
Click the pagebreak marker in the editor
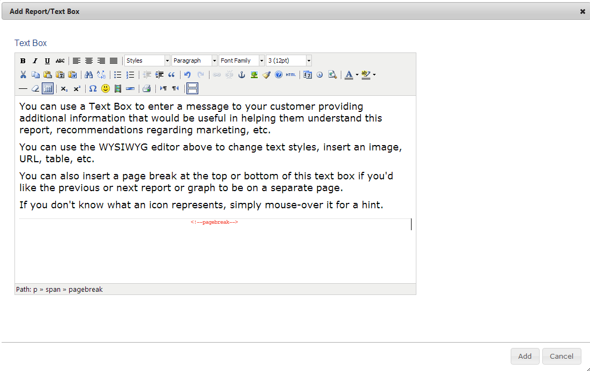click(214, 222)
